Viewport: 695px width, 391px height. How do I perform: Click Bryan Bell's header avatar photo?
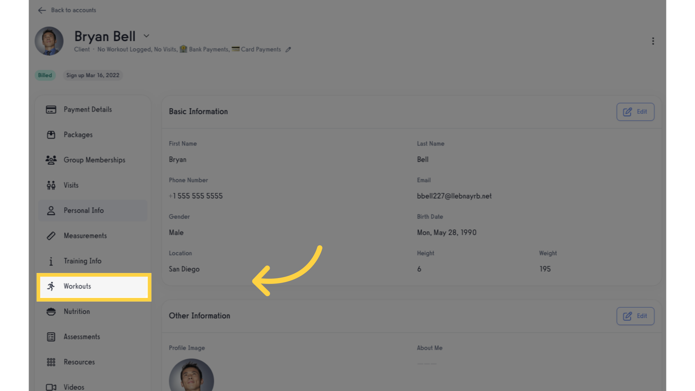click(49, 41)
